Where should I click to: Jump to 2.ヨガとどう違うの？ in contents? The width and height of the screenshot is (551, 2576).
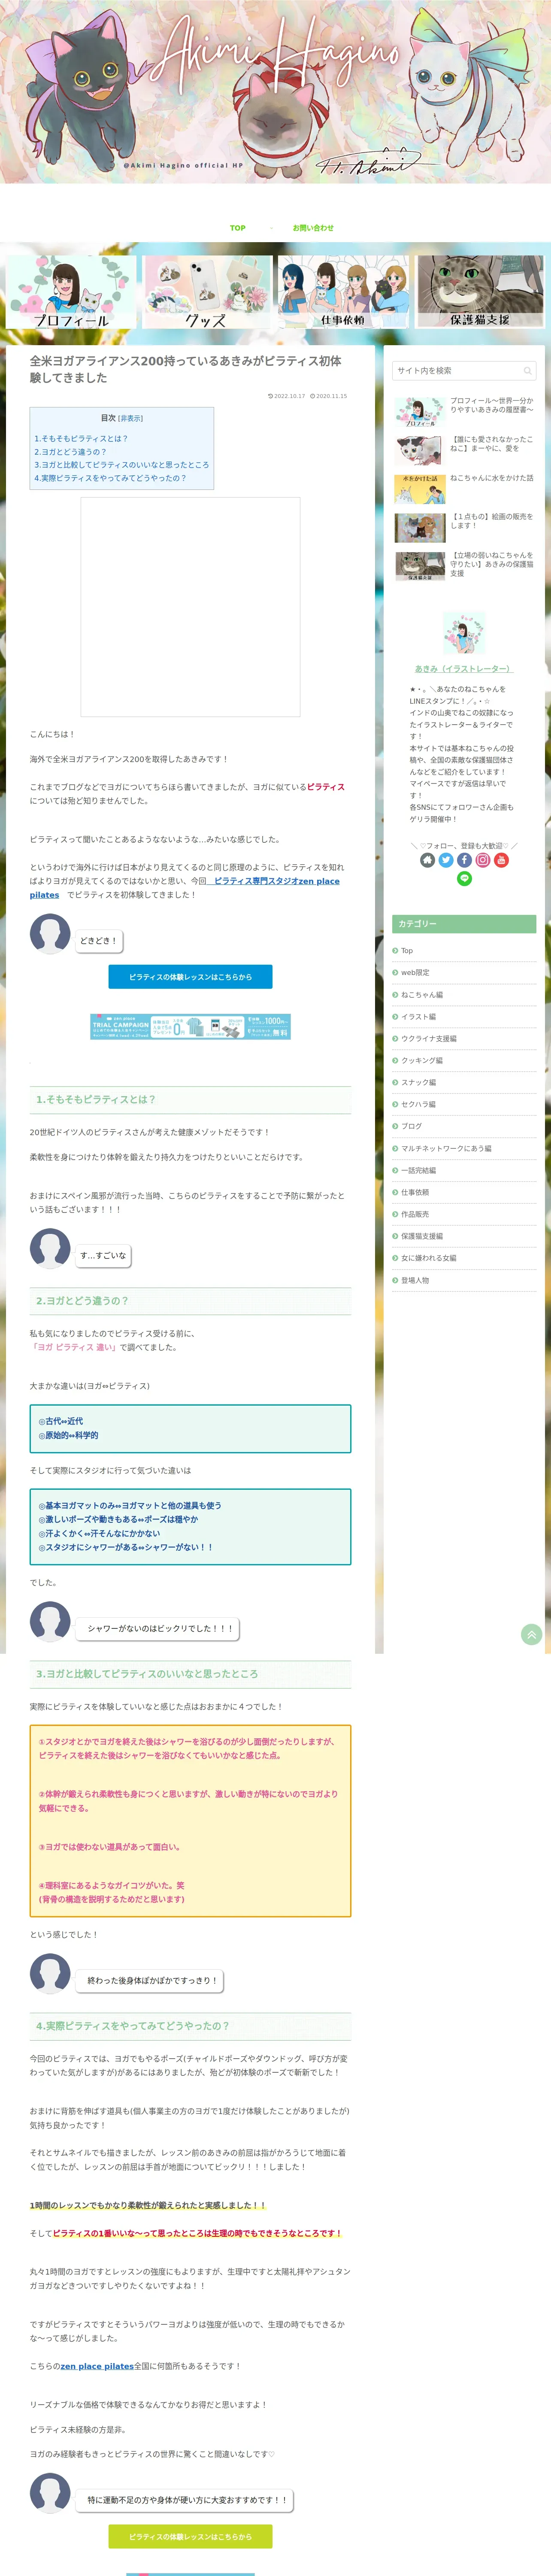tap(70, 452)
